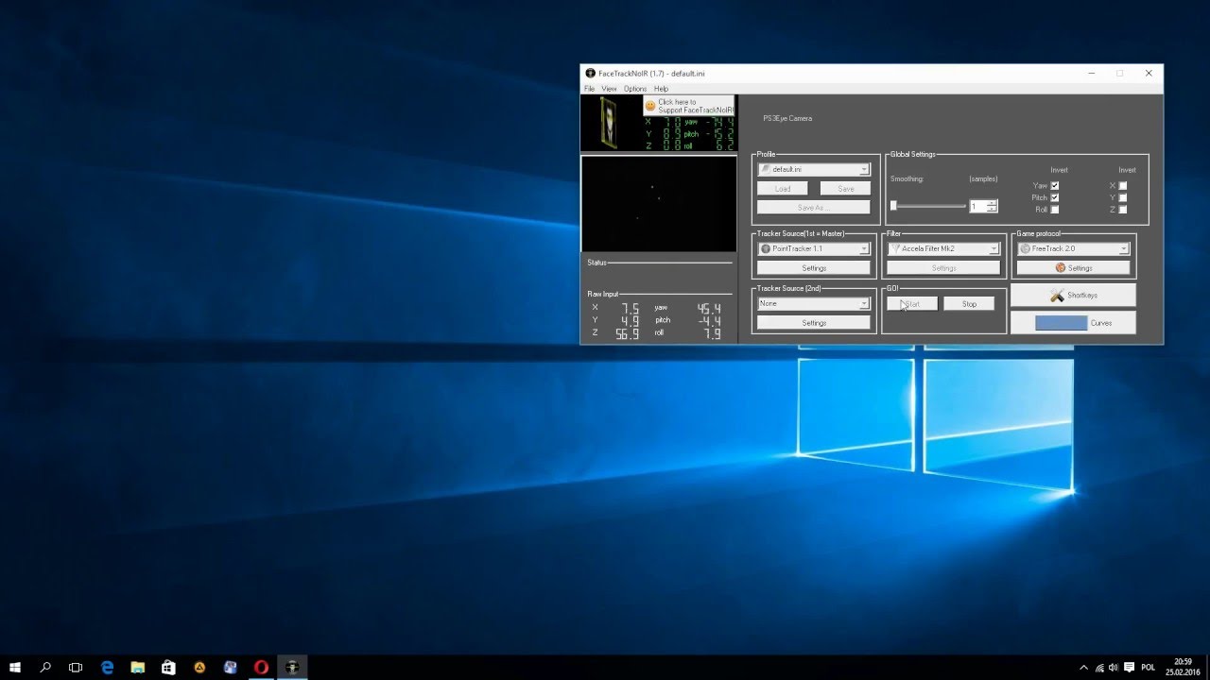Click the taskbar clock showing 20:59
The width and height of the screenshot is (1210, 680).
1183,667
